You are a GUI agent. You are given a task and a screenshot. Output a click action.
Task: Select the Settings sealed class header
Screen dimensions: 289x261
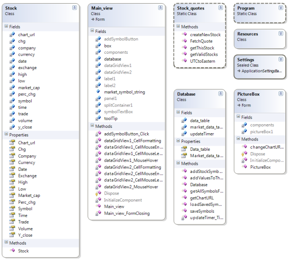(246, 60)
